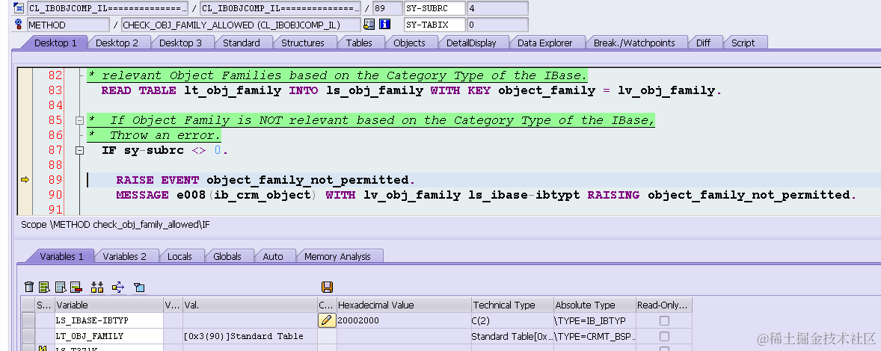Collapse the comment block at line 85

(79, 120)
